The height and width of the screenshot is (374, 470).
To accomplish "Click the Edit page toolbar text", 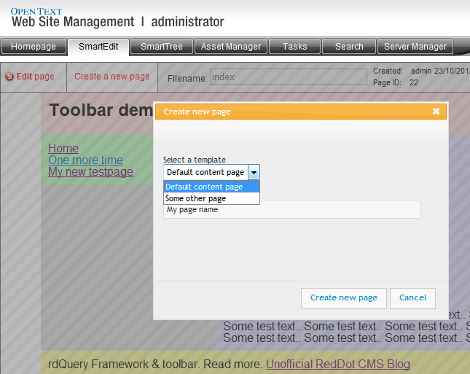I will 36,77.
